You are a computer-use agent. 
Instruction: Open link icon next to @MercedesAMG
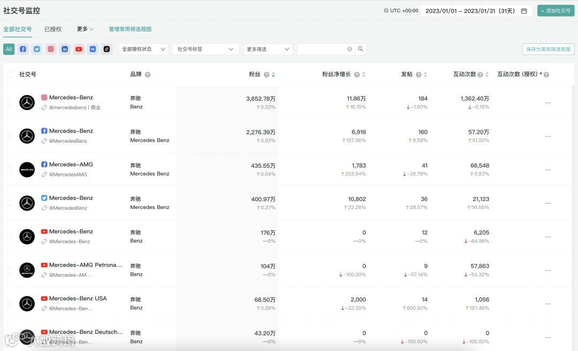44,174
